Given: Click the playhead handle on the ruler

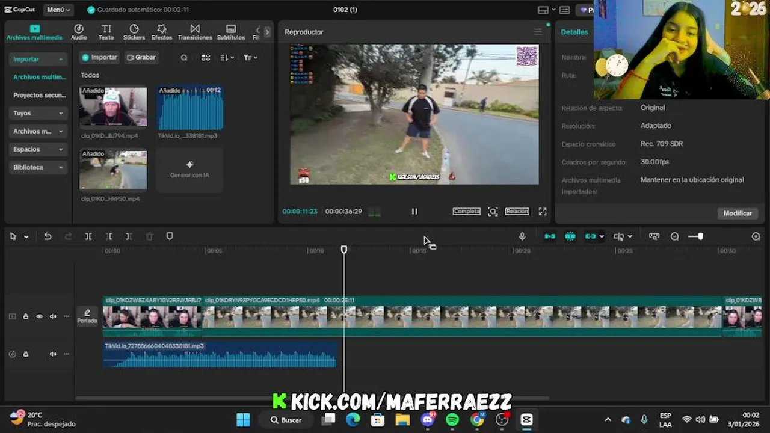Looking at the screenshot, I should coord(344,250).
